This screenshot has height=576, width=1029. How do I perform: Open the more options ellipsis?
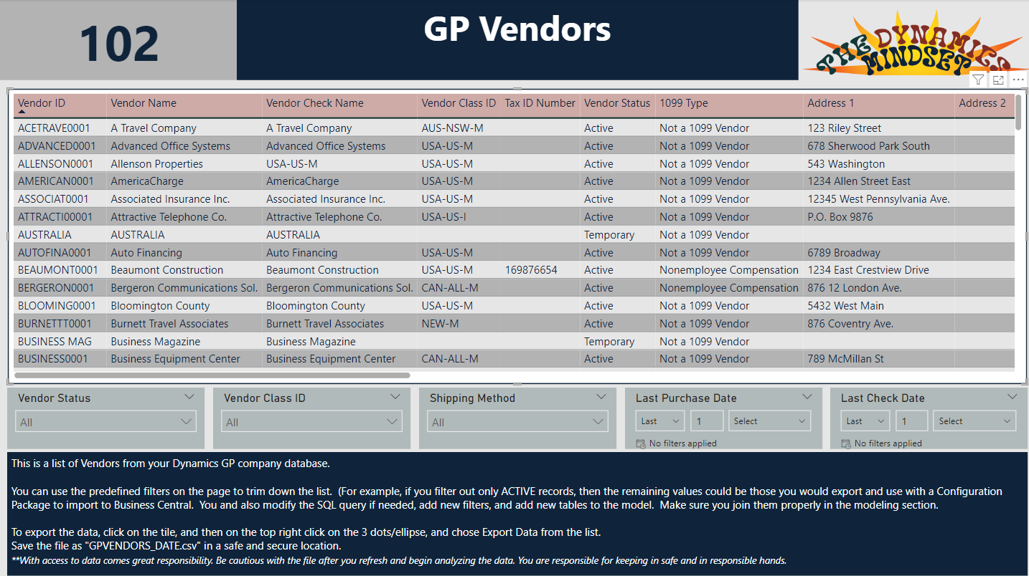(1018, 80)
